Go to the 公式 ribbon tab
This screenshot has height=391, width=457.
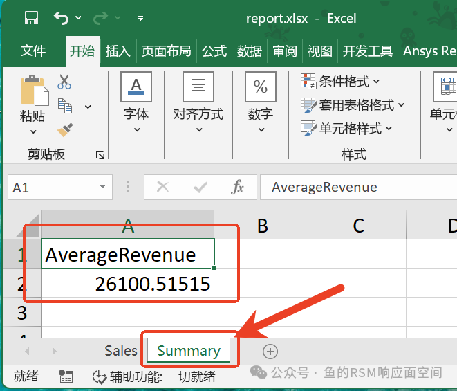[214, 51]
